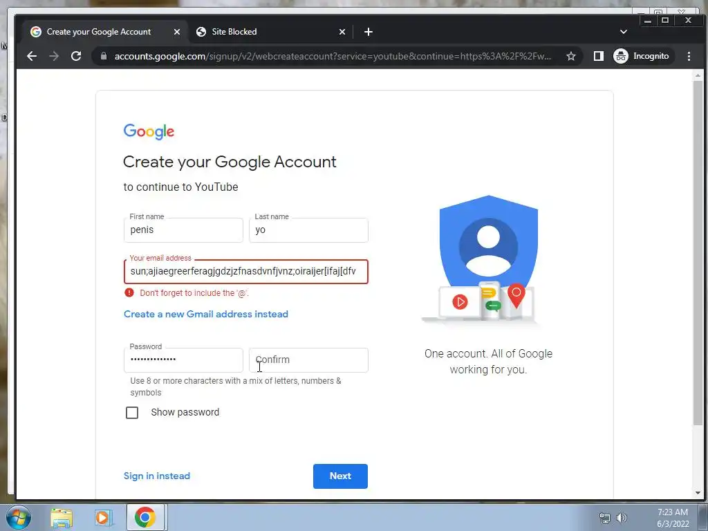Image resolution: width=708 pixels, height=531 pixels.
Task: Click the password hint text about 8 characters
Action: (x=236, y=386)
